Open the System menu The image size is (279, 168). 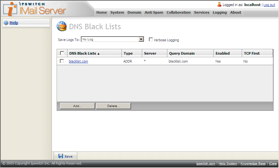click(117, 12)
